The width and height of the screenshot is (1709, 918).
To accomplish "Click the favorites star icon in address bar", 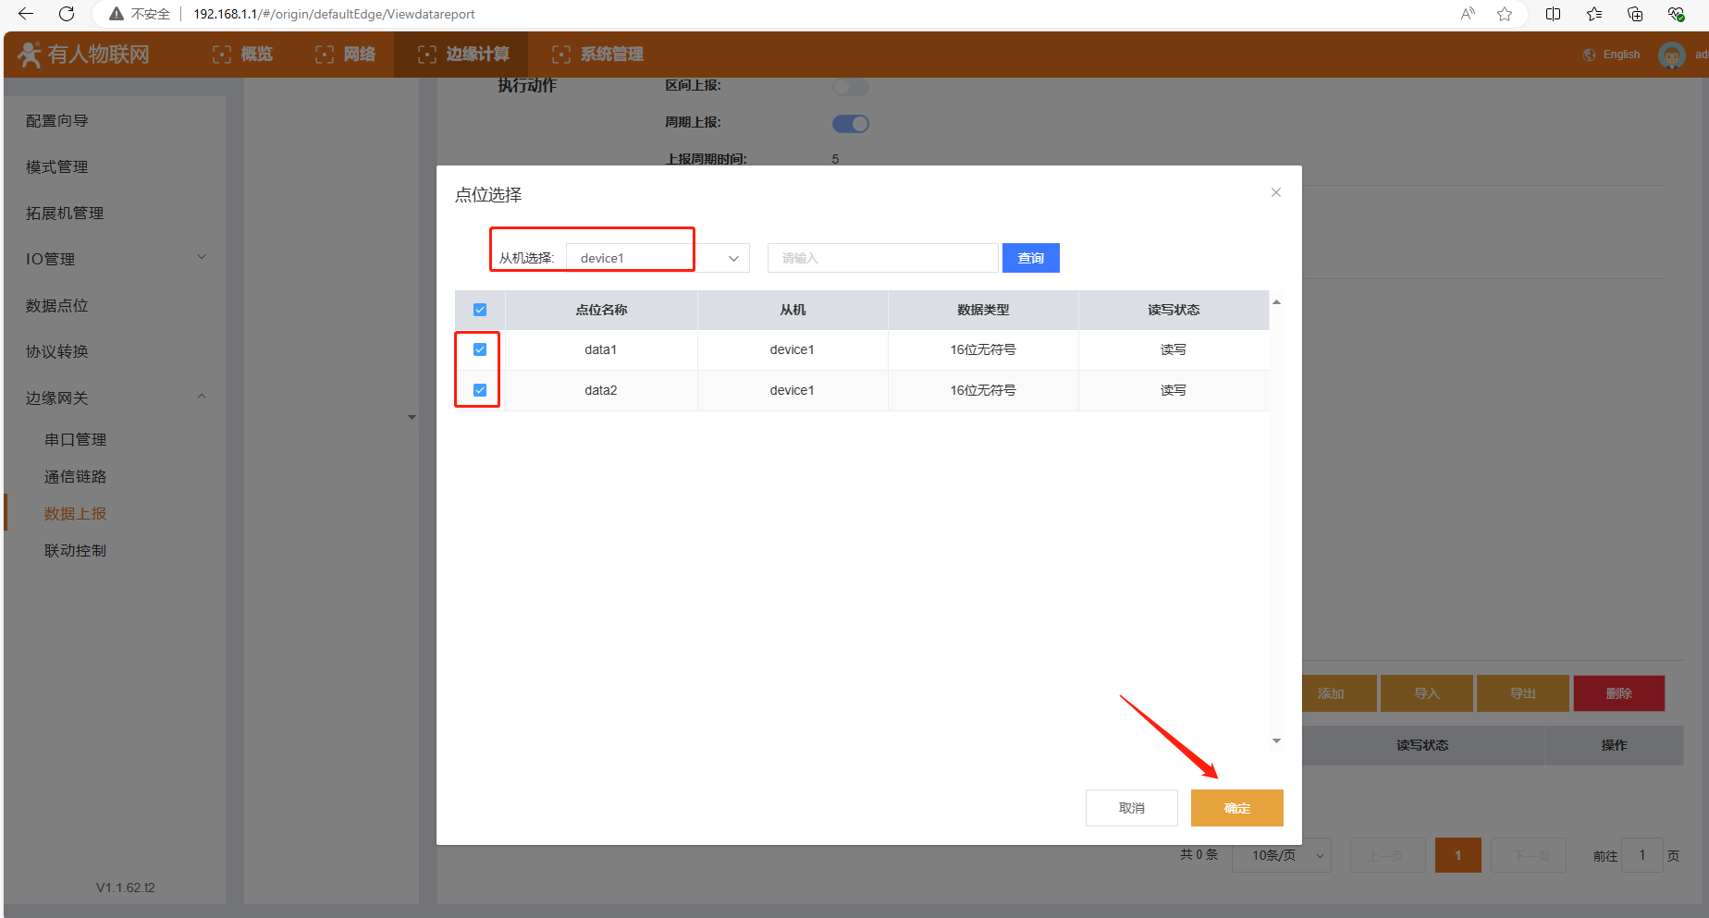I will (x=1505, y=14).
